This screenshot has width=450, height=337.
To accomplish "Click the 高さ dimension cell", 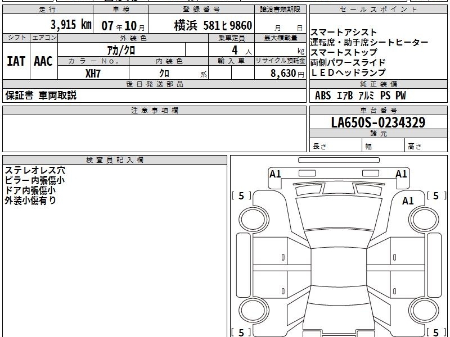I will (x=426, y=145).
